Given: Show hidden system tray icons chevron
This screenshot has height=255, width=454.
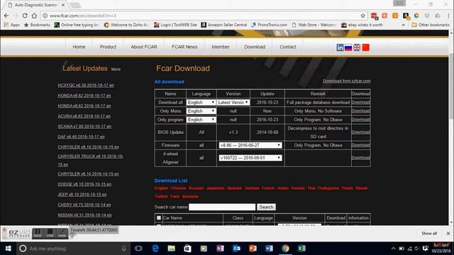Looking at the screenshot, I should click(x=393, y=249).
